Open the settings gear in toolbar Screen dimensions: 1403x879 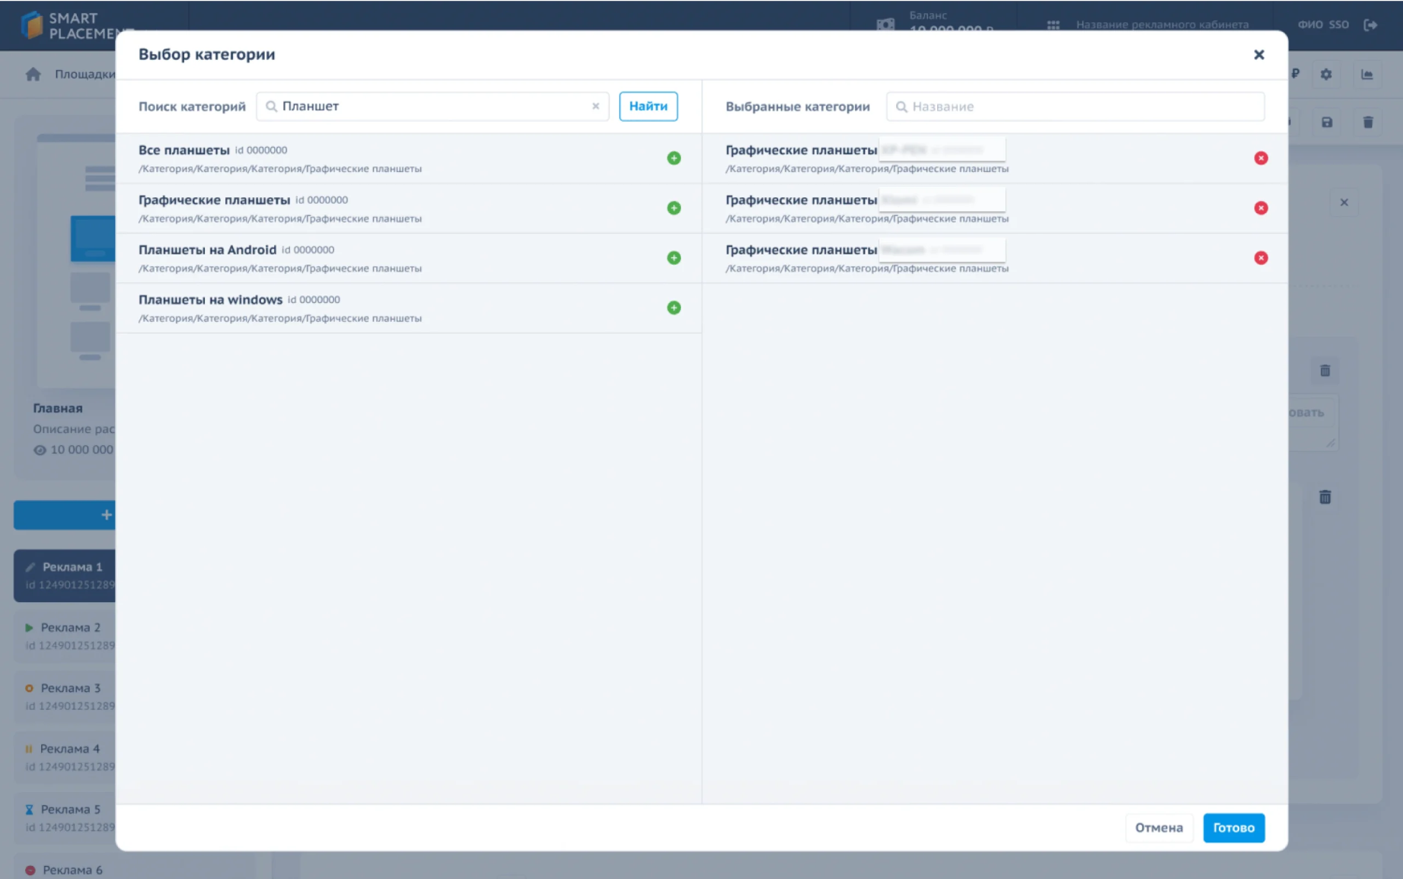(1326, 75)
